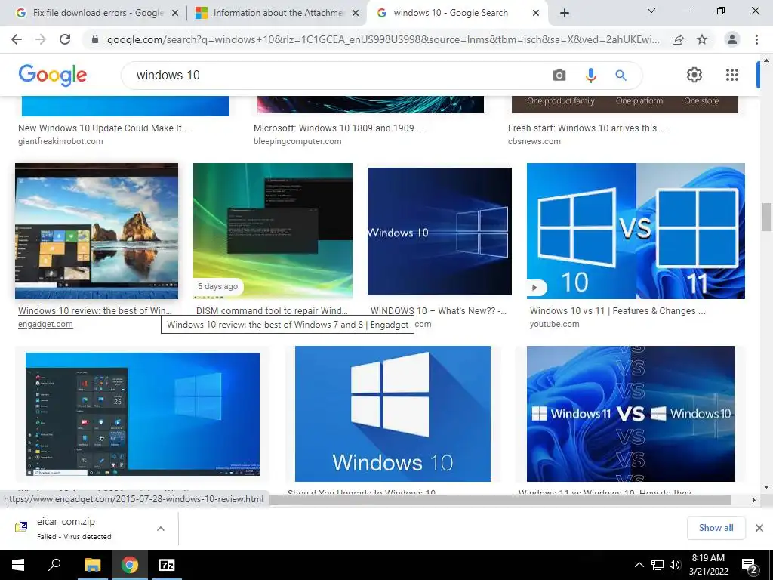Open the notification center
The width and height of the screenshot is (773, 580).
[x=750, y=566]
